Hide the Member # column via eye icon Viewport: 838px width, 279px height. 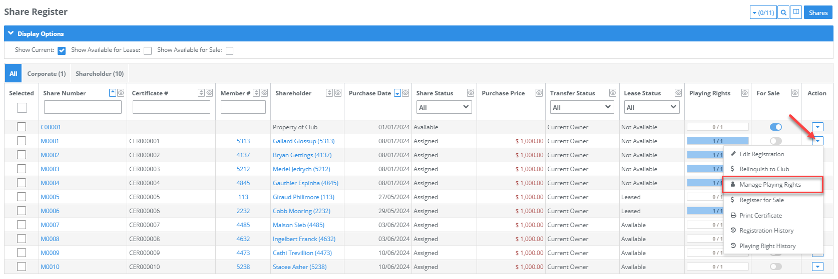point(264,93)
